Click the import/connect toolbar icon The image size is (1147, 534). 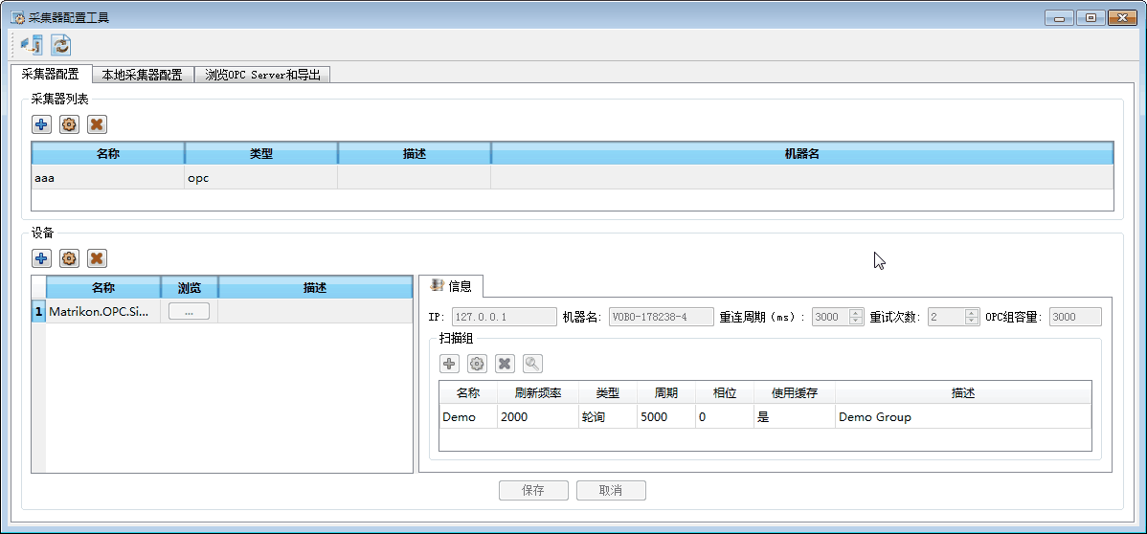[33, 45]
